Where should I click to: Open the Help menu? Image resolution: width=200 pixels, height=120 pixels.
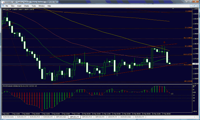(x=49, y=6)
